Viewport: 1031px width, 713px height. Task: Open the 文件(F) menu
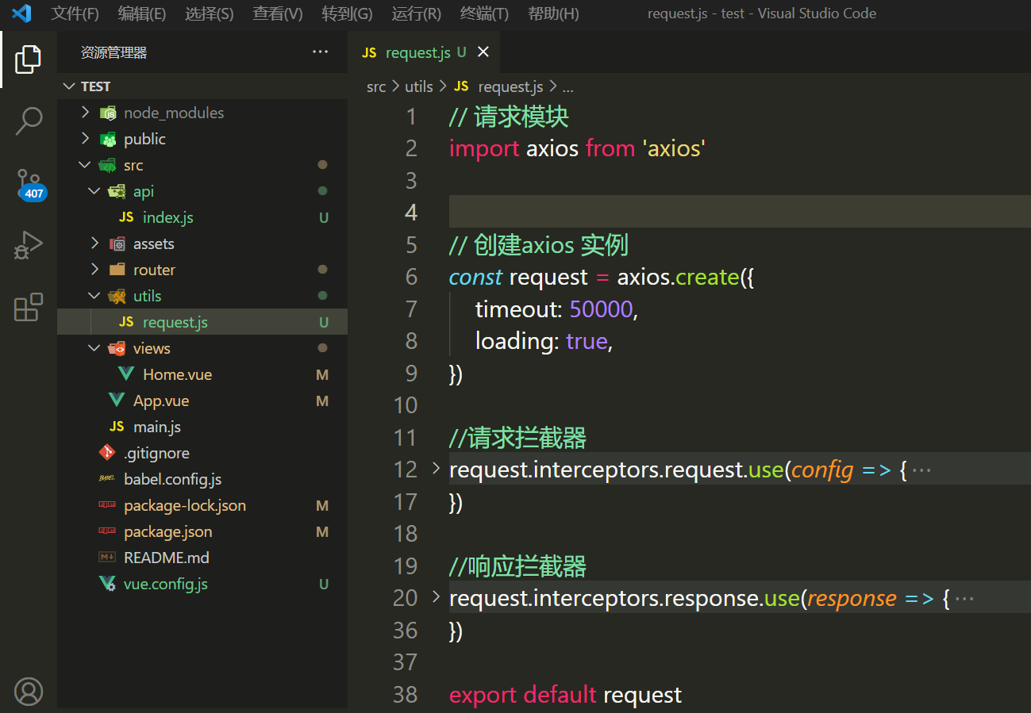75,13
